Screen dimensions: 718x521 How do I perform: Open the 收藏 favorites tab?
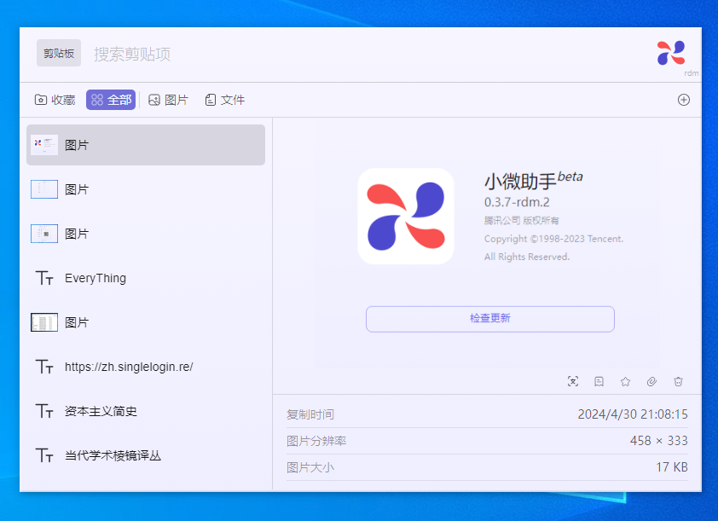click(x=55, y=100)
